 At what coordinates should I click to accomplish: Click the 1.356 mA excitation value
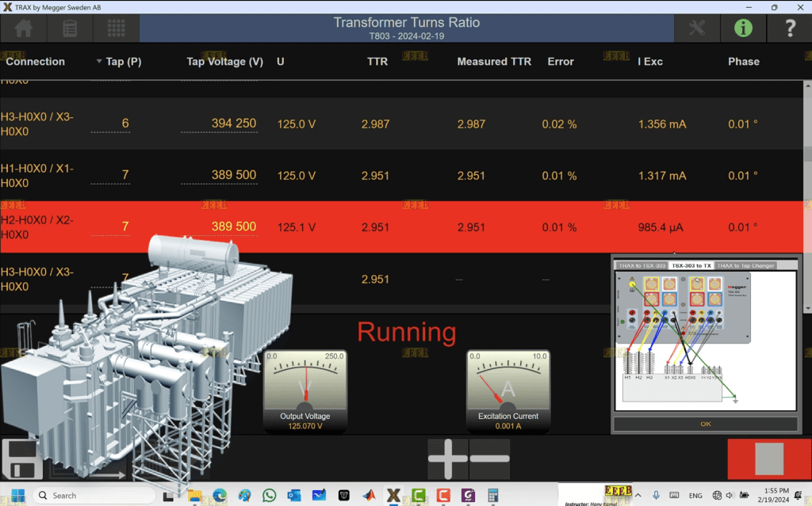pos(662,124)
